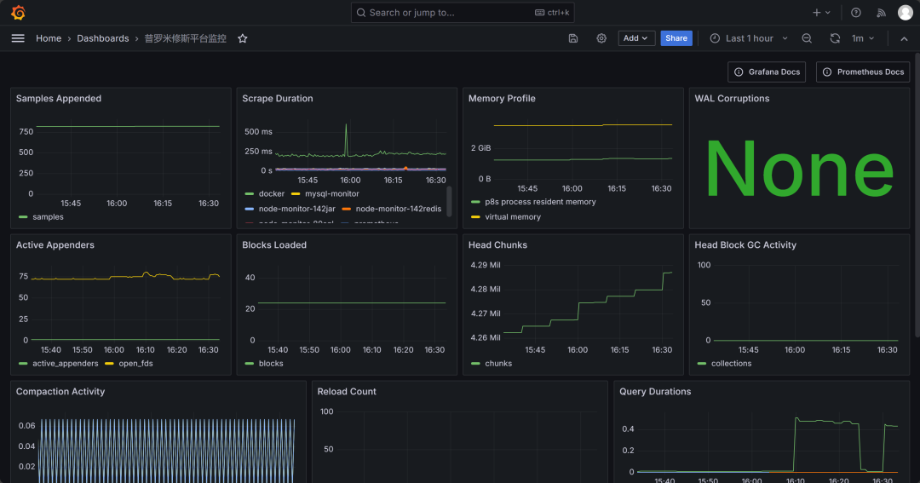Save dashboard using the disk icon
920x483 pixels.
pos(573,38)
